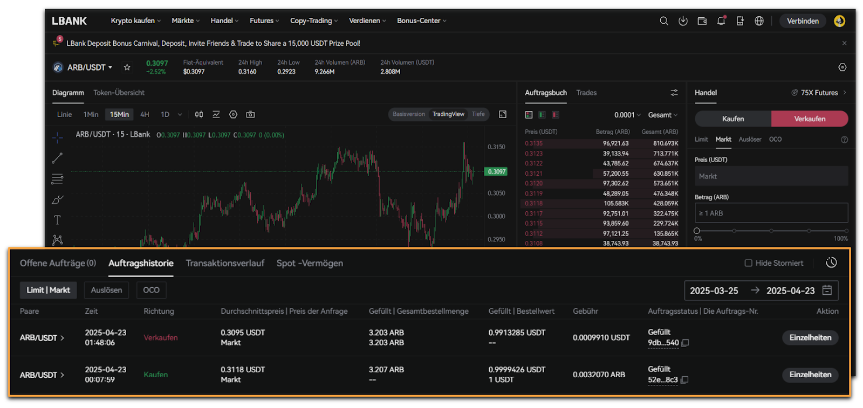
Task: Open more chart intervals dropdown arrow
Action: (x=180, y=114)
